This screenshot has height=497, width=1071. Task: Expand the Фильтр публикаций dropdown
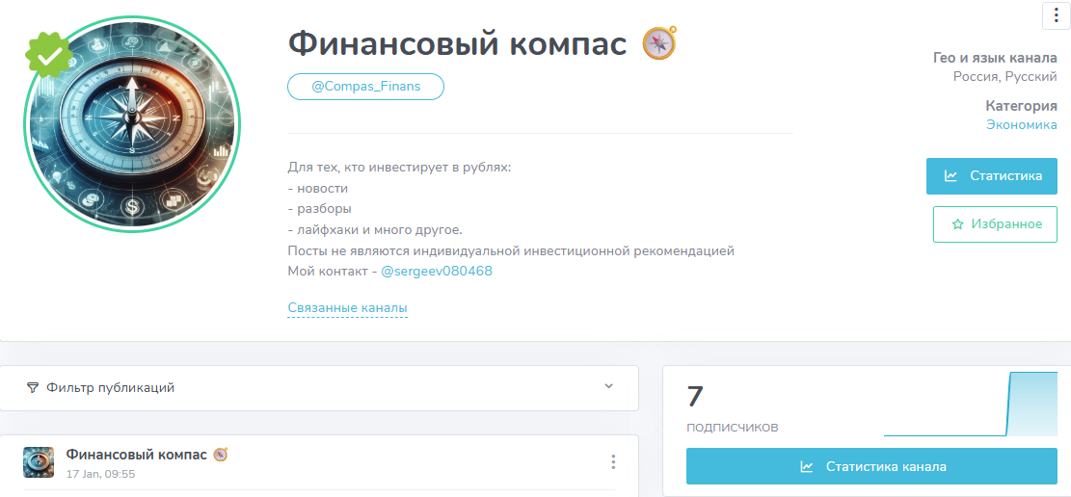click(319, 388)
